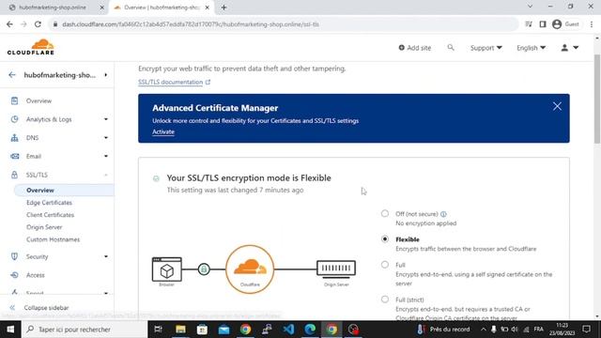Open Mail app from taskbar
The width and height of the screenshot is (601, 338).
point(223,330)
